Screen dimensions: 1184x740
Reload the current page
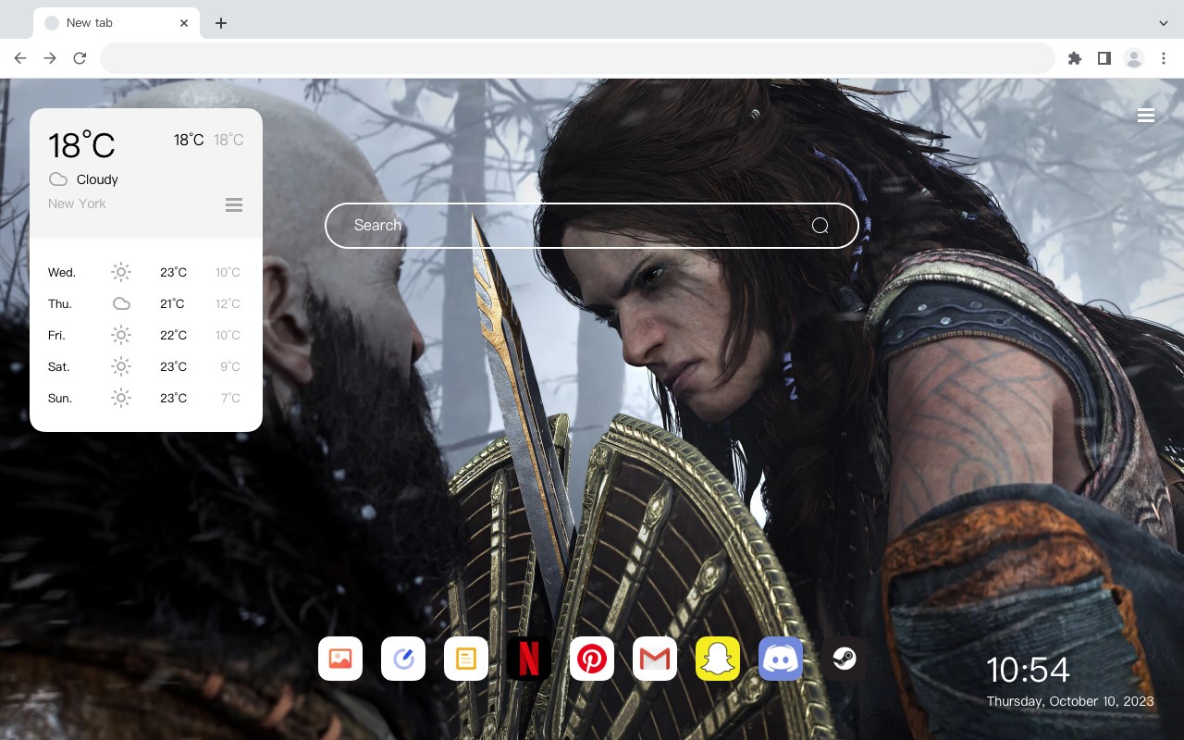80,58
